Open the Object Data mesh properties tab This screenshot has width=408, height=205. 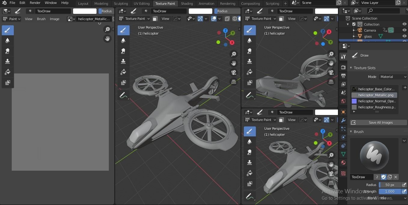point(343,154)
